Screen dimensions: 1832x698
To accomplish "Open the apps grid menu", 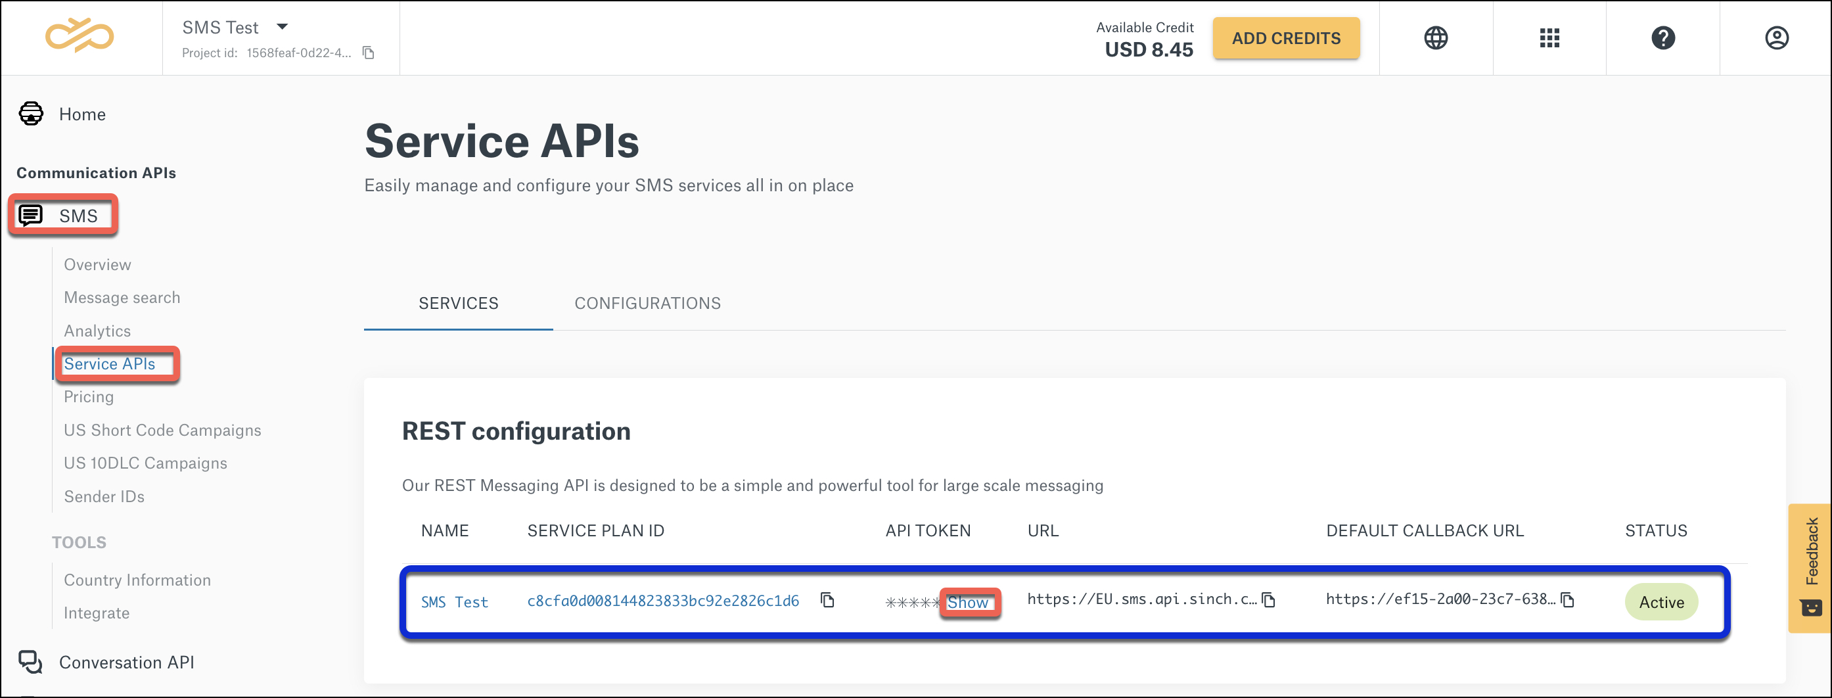I will (x=1549, y=37).
